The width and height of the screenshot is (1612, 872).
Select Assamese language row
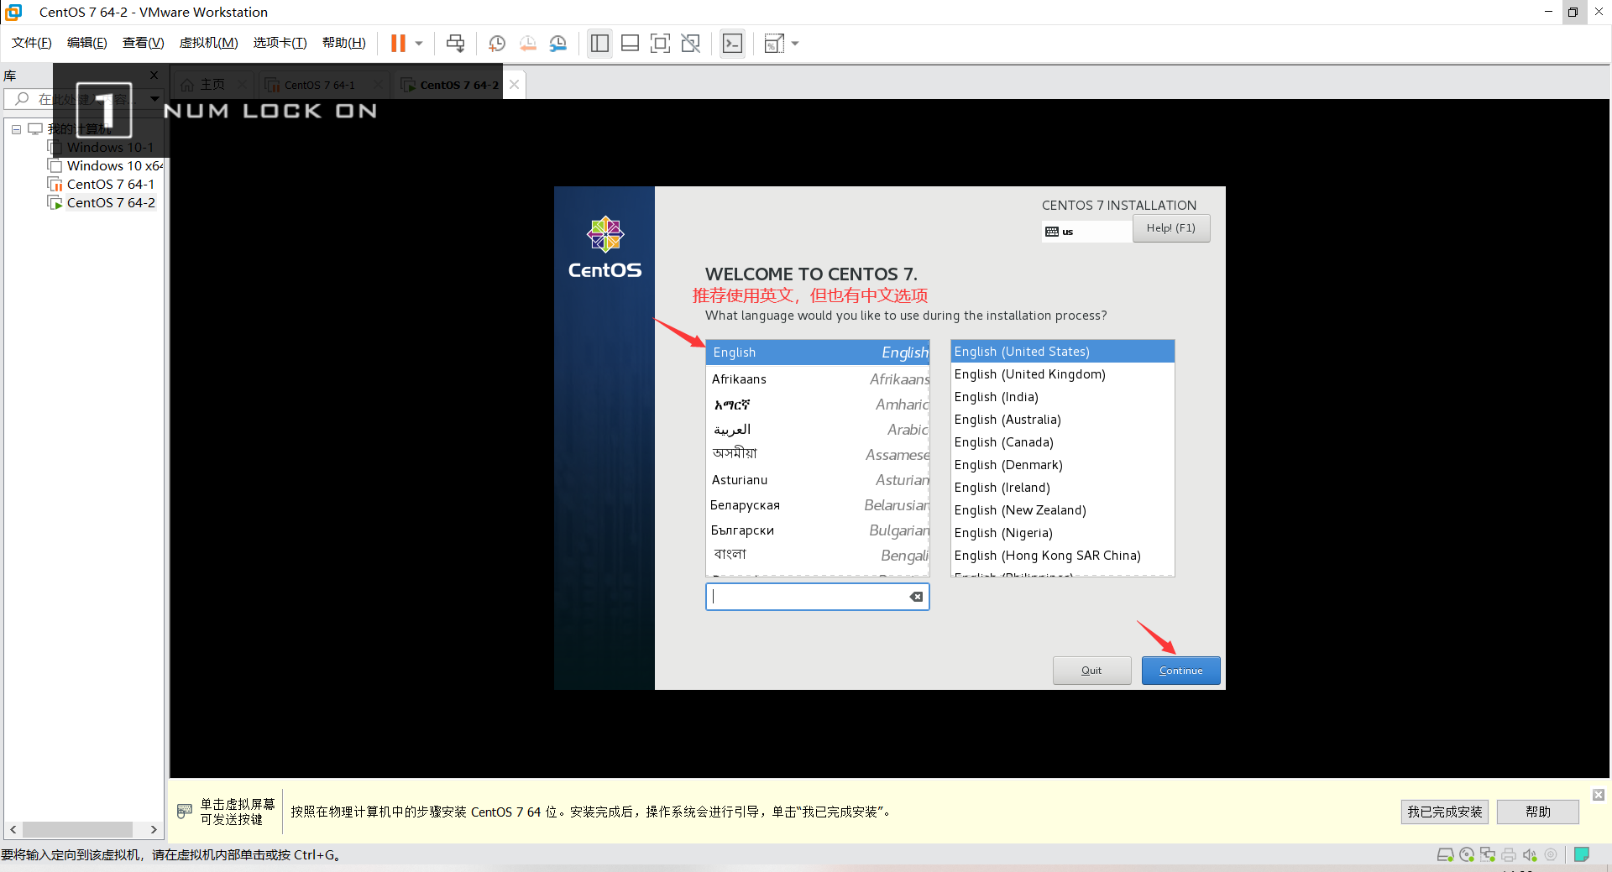[x=818, y=455]
